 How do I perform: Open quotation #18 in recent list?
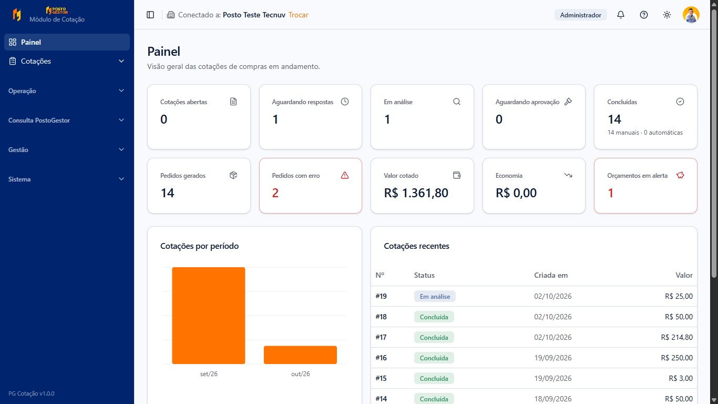(x=534, y=317)
